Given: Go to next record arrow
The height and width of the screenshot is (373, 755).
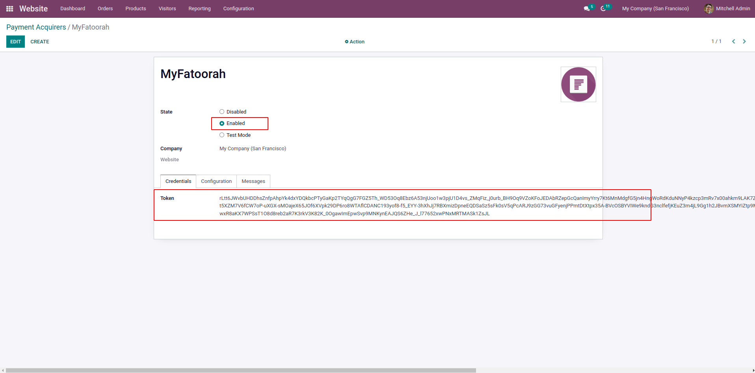Looking at the screenshot, I should tap(744, 41).
